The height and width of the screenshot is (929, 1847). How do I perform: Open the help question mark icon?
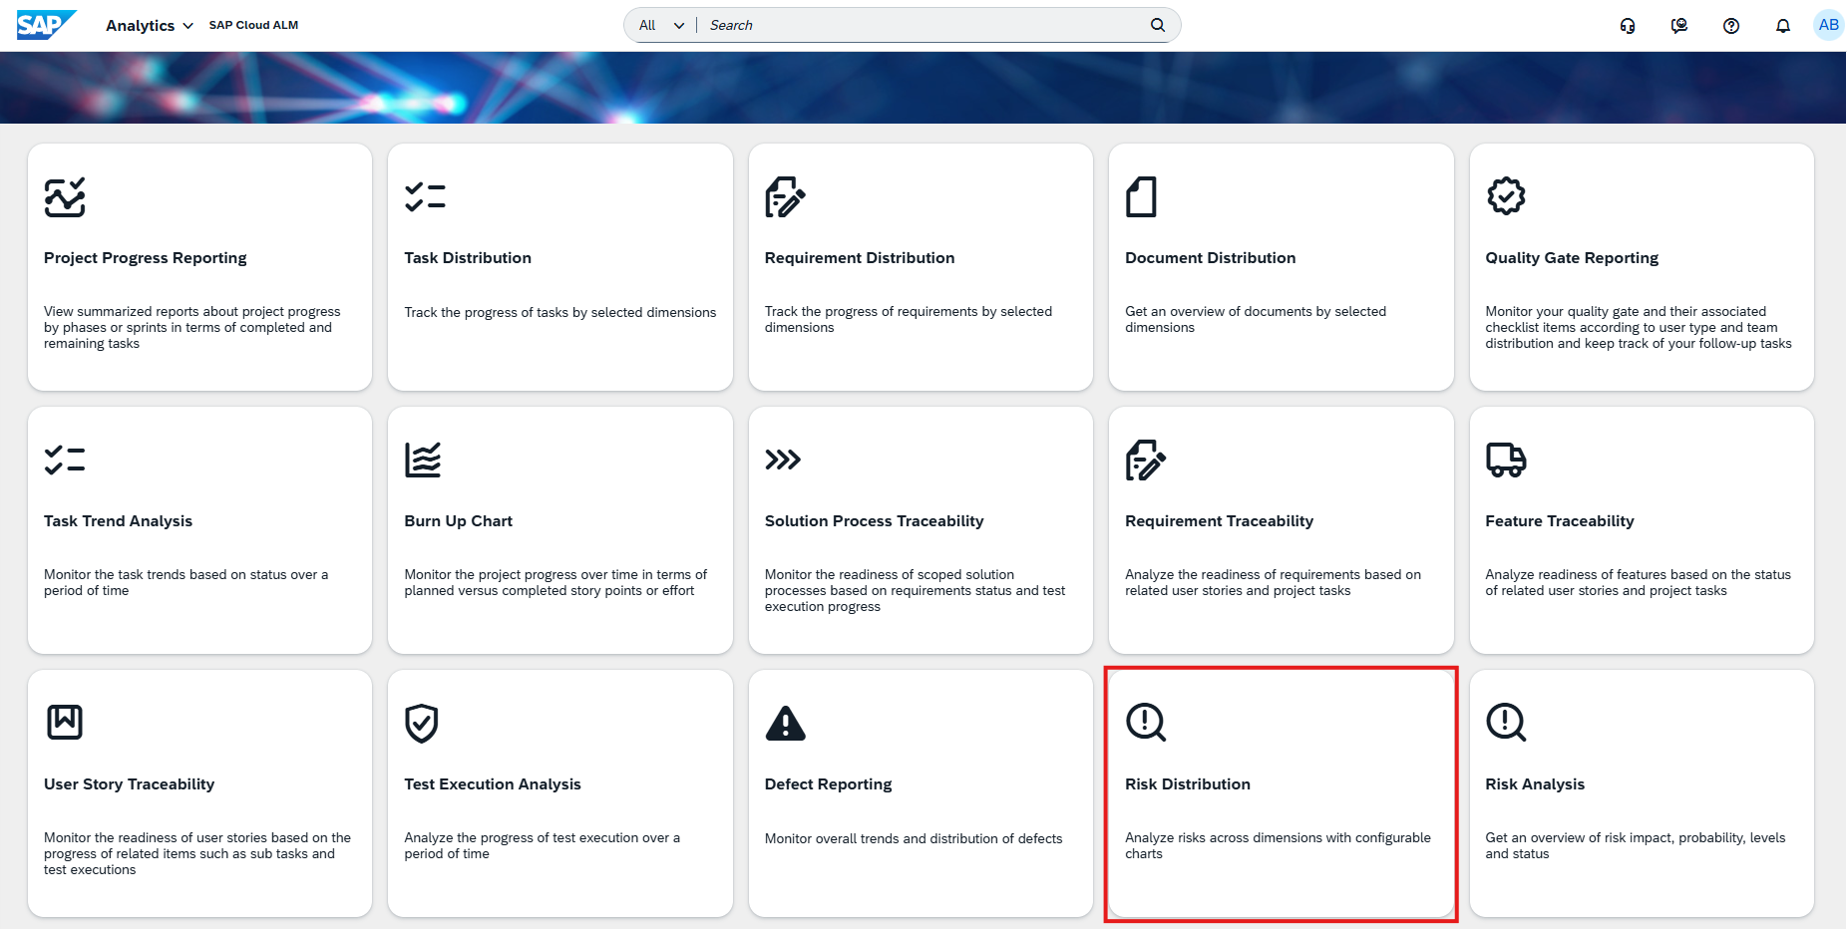point(1730,26)
